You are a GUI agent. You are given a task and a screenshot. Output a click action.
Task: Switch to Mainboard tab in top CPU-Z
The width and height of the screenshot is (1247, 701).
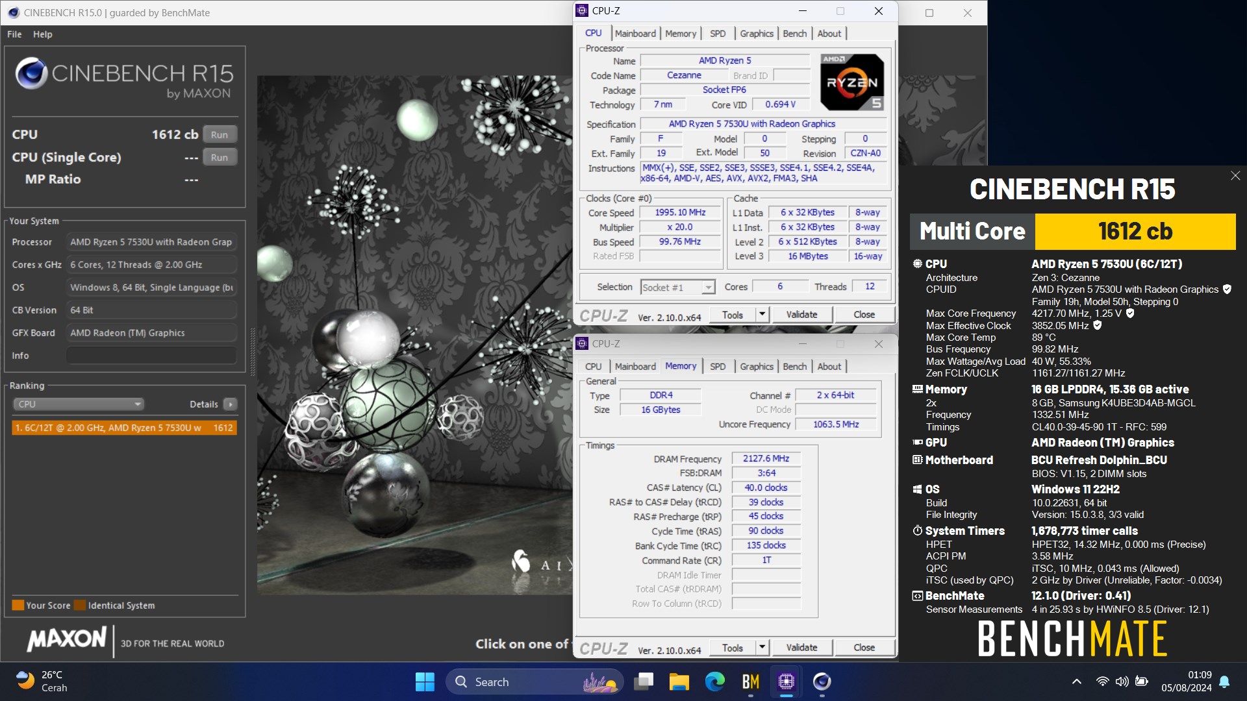[x=635, y=33]
